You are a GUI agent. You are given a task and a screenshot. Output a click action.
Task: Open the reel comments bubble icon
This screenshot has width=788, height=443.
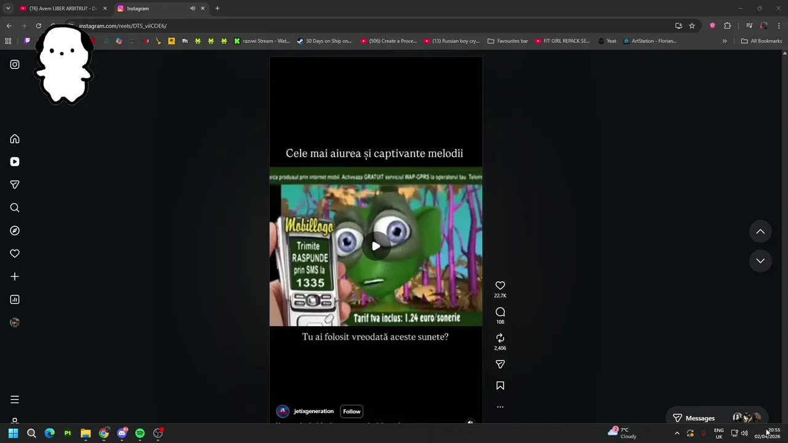pos(500,312)
